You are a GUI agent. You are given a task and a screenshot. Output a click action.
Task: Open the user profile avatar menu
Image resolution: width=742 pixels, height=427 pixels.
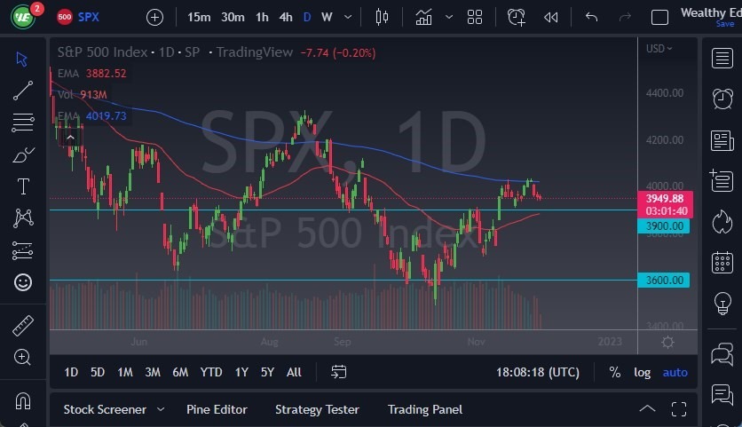click(23, 18)
